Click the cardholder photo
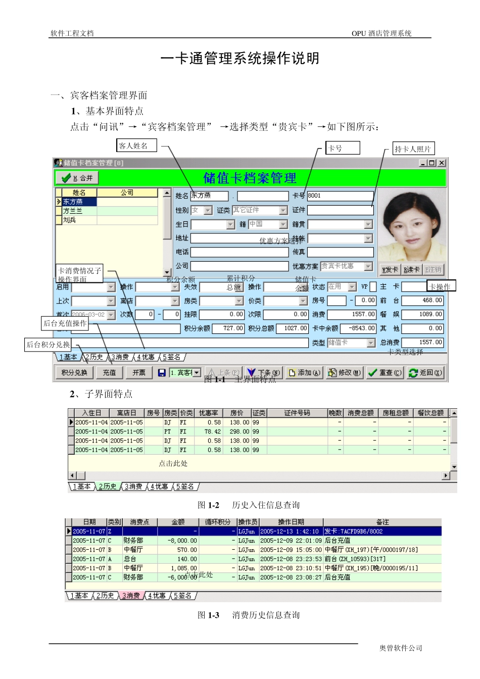 412,225
